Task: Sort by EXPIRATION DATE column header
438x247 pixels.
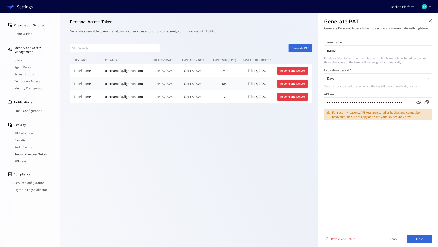Action: (x=193, y=60)
